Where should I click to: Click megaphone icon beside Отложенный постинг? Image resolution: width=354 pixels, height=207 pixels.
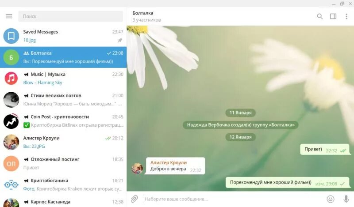(x=26, y=159)
